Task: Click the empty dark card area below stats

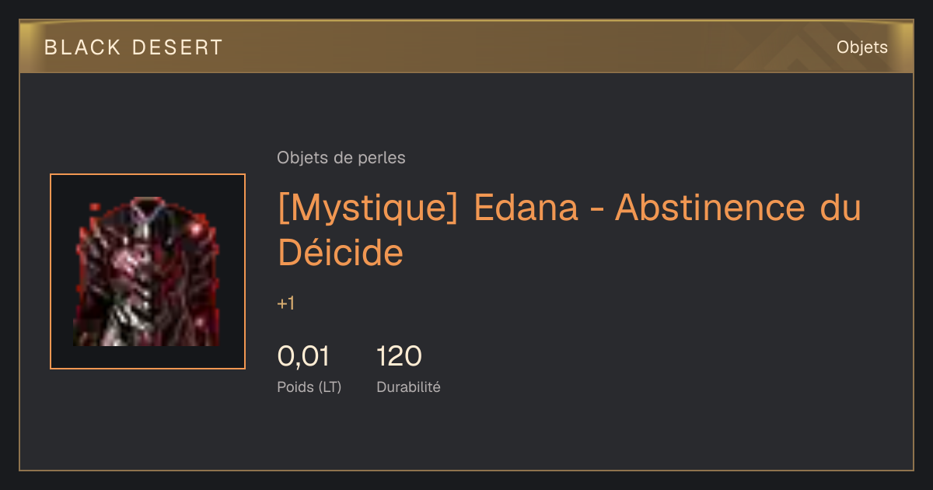Action: 466,434
